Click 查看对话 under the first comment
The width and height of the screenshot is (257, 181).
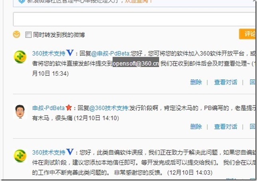coord(225,82)
